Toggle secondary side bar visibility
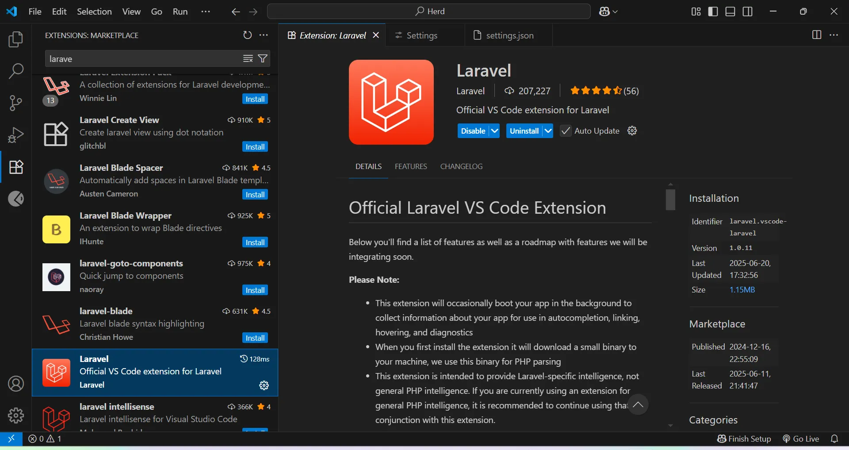 point(748,12)
